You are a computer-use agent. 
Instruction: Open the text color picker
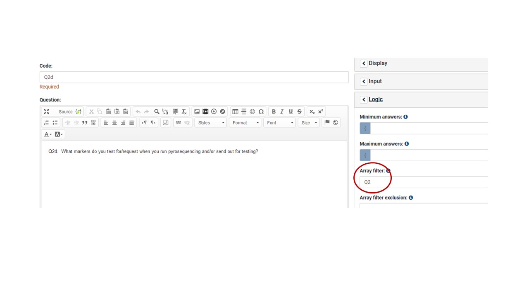click(x=48, y=134)
